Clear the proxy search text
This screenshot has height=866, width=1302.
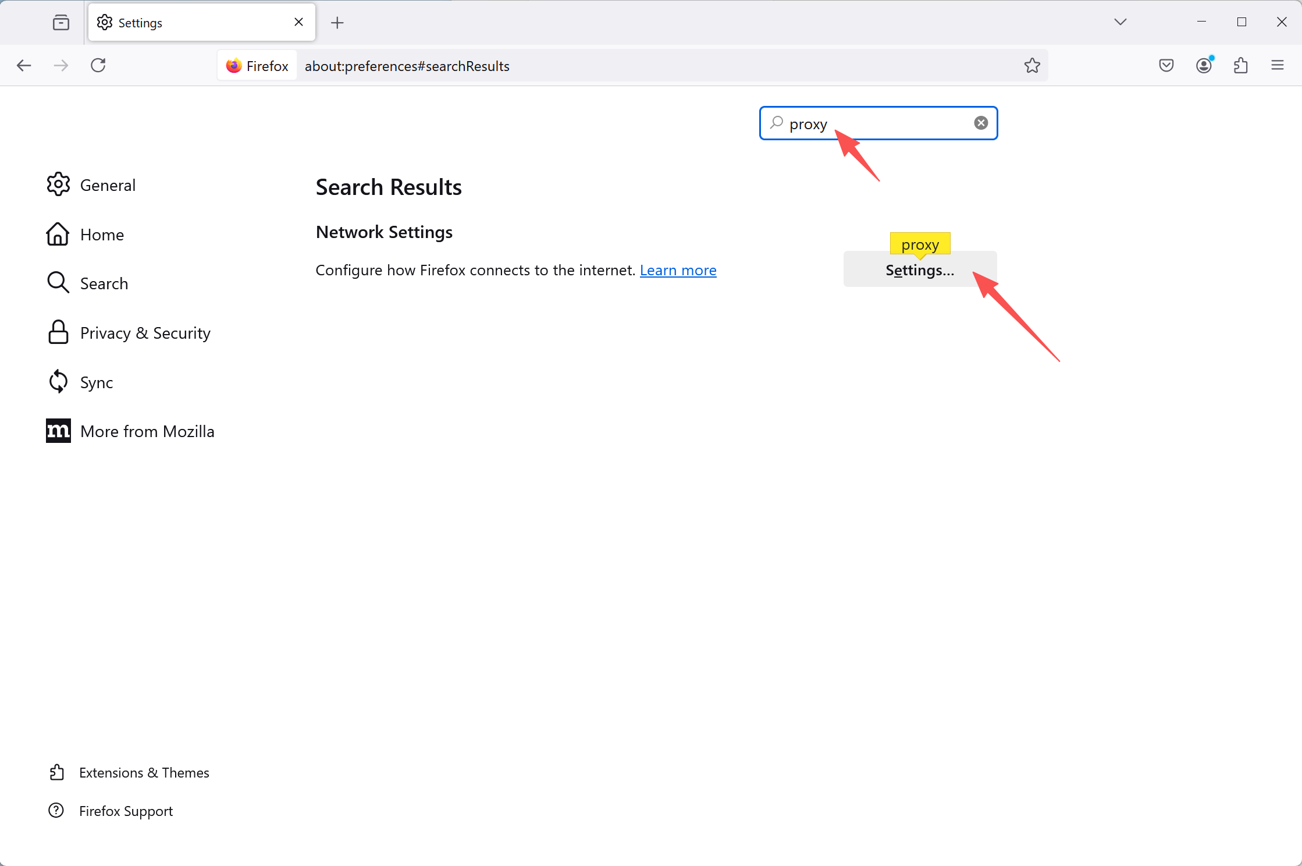pos(981,123)
